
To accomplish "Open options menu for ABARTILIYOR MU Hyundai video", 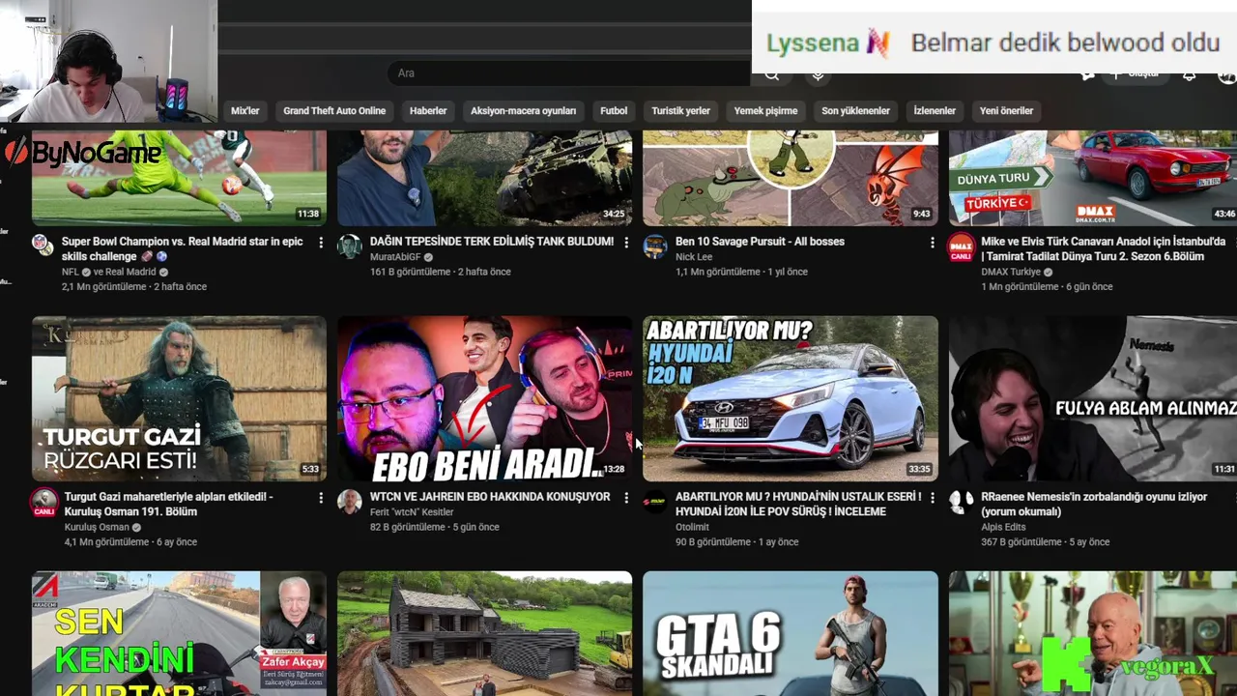I will [x=932, y=497].
